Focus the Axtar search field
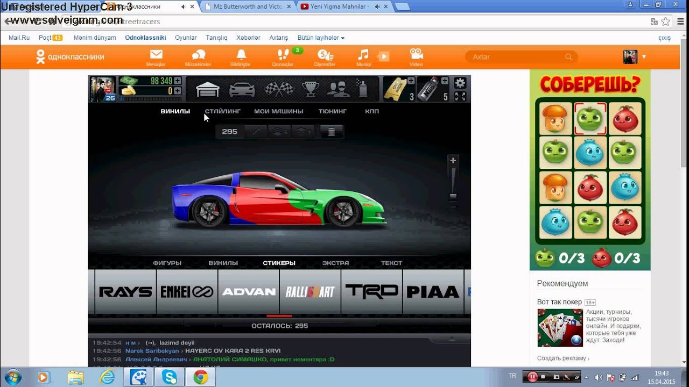Image resolution: width=689 pixels, height=387 pixels. [x=521, y=56]
